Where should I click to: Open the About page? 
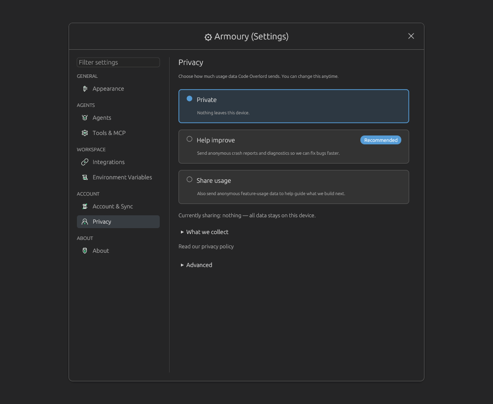[x=118, y=251]
